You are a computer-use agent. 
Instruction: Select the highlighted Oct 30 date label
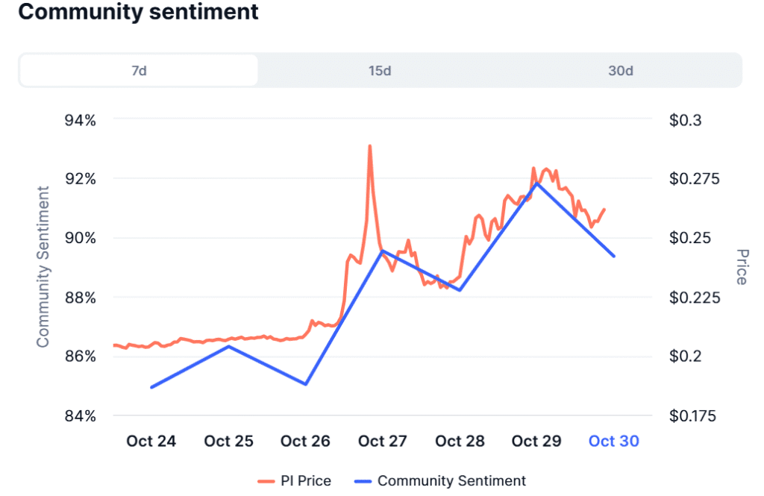pyautogui.click(x=613, y=441)
